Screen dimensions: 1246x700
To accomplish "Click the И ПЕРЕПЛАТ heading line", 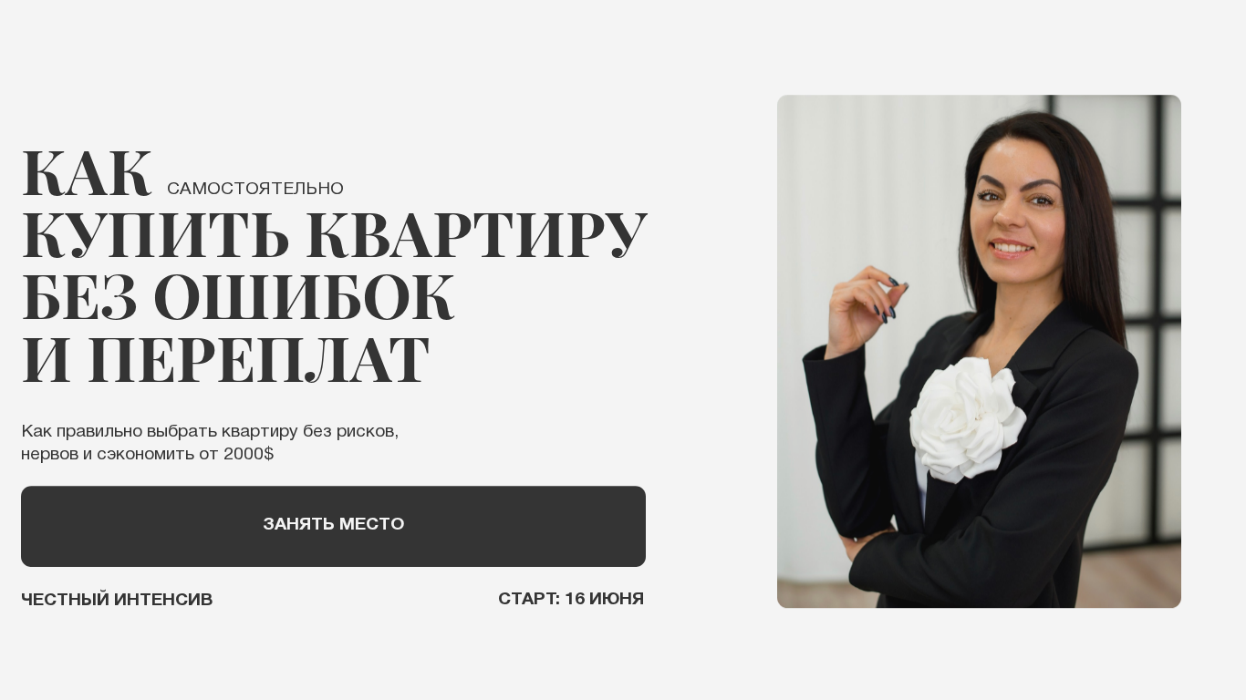I will coord(224,361).
